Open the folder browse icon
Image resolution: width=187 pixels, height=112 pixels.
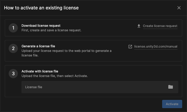pos(171,87)
